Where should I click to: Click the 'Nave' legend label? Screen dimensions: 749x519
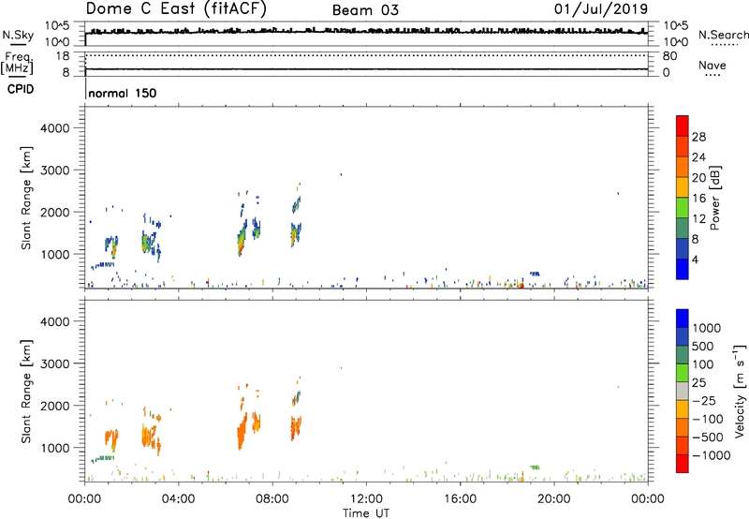pyautogui.click(x=712, y=66)
